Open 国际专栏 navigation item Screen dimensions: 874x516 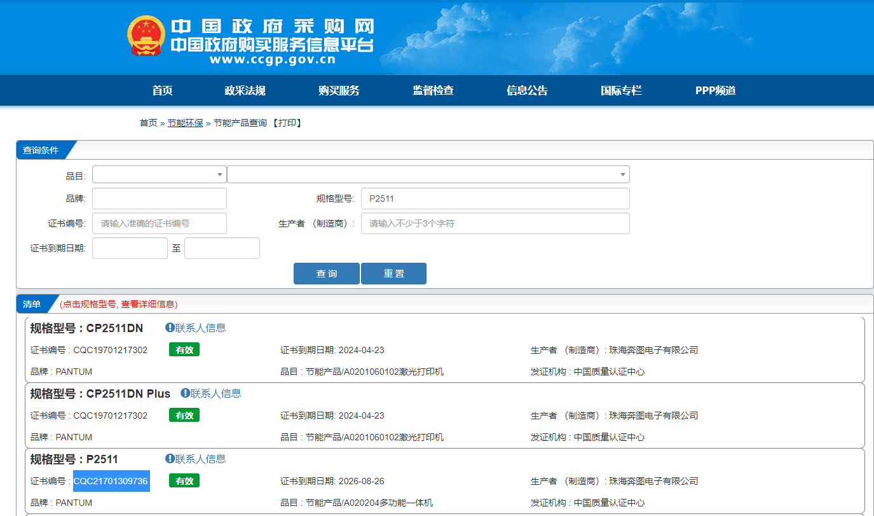coord(621,90)
